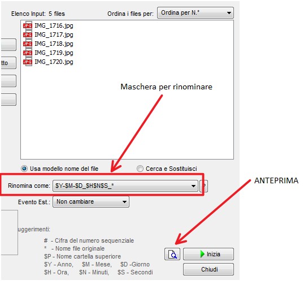Open the 'Evento Est.' Non cambiare dropdown
Screen dimensions: 304x284
click(x=91, y=202)
